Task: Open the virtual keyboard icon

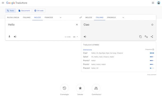Action: pos(74,37)
